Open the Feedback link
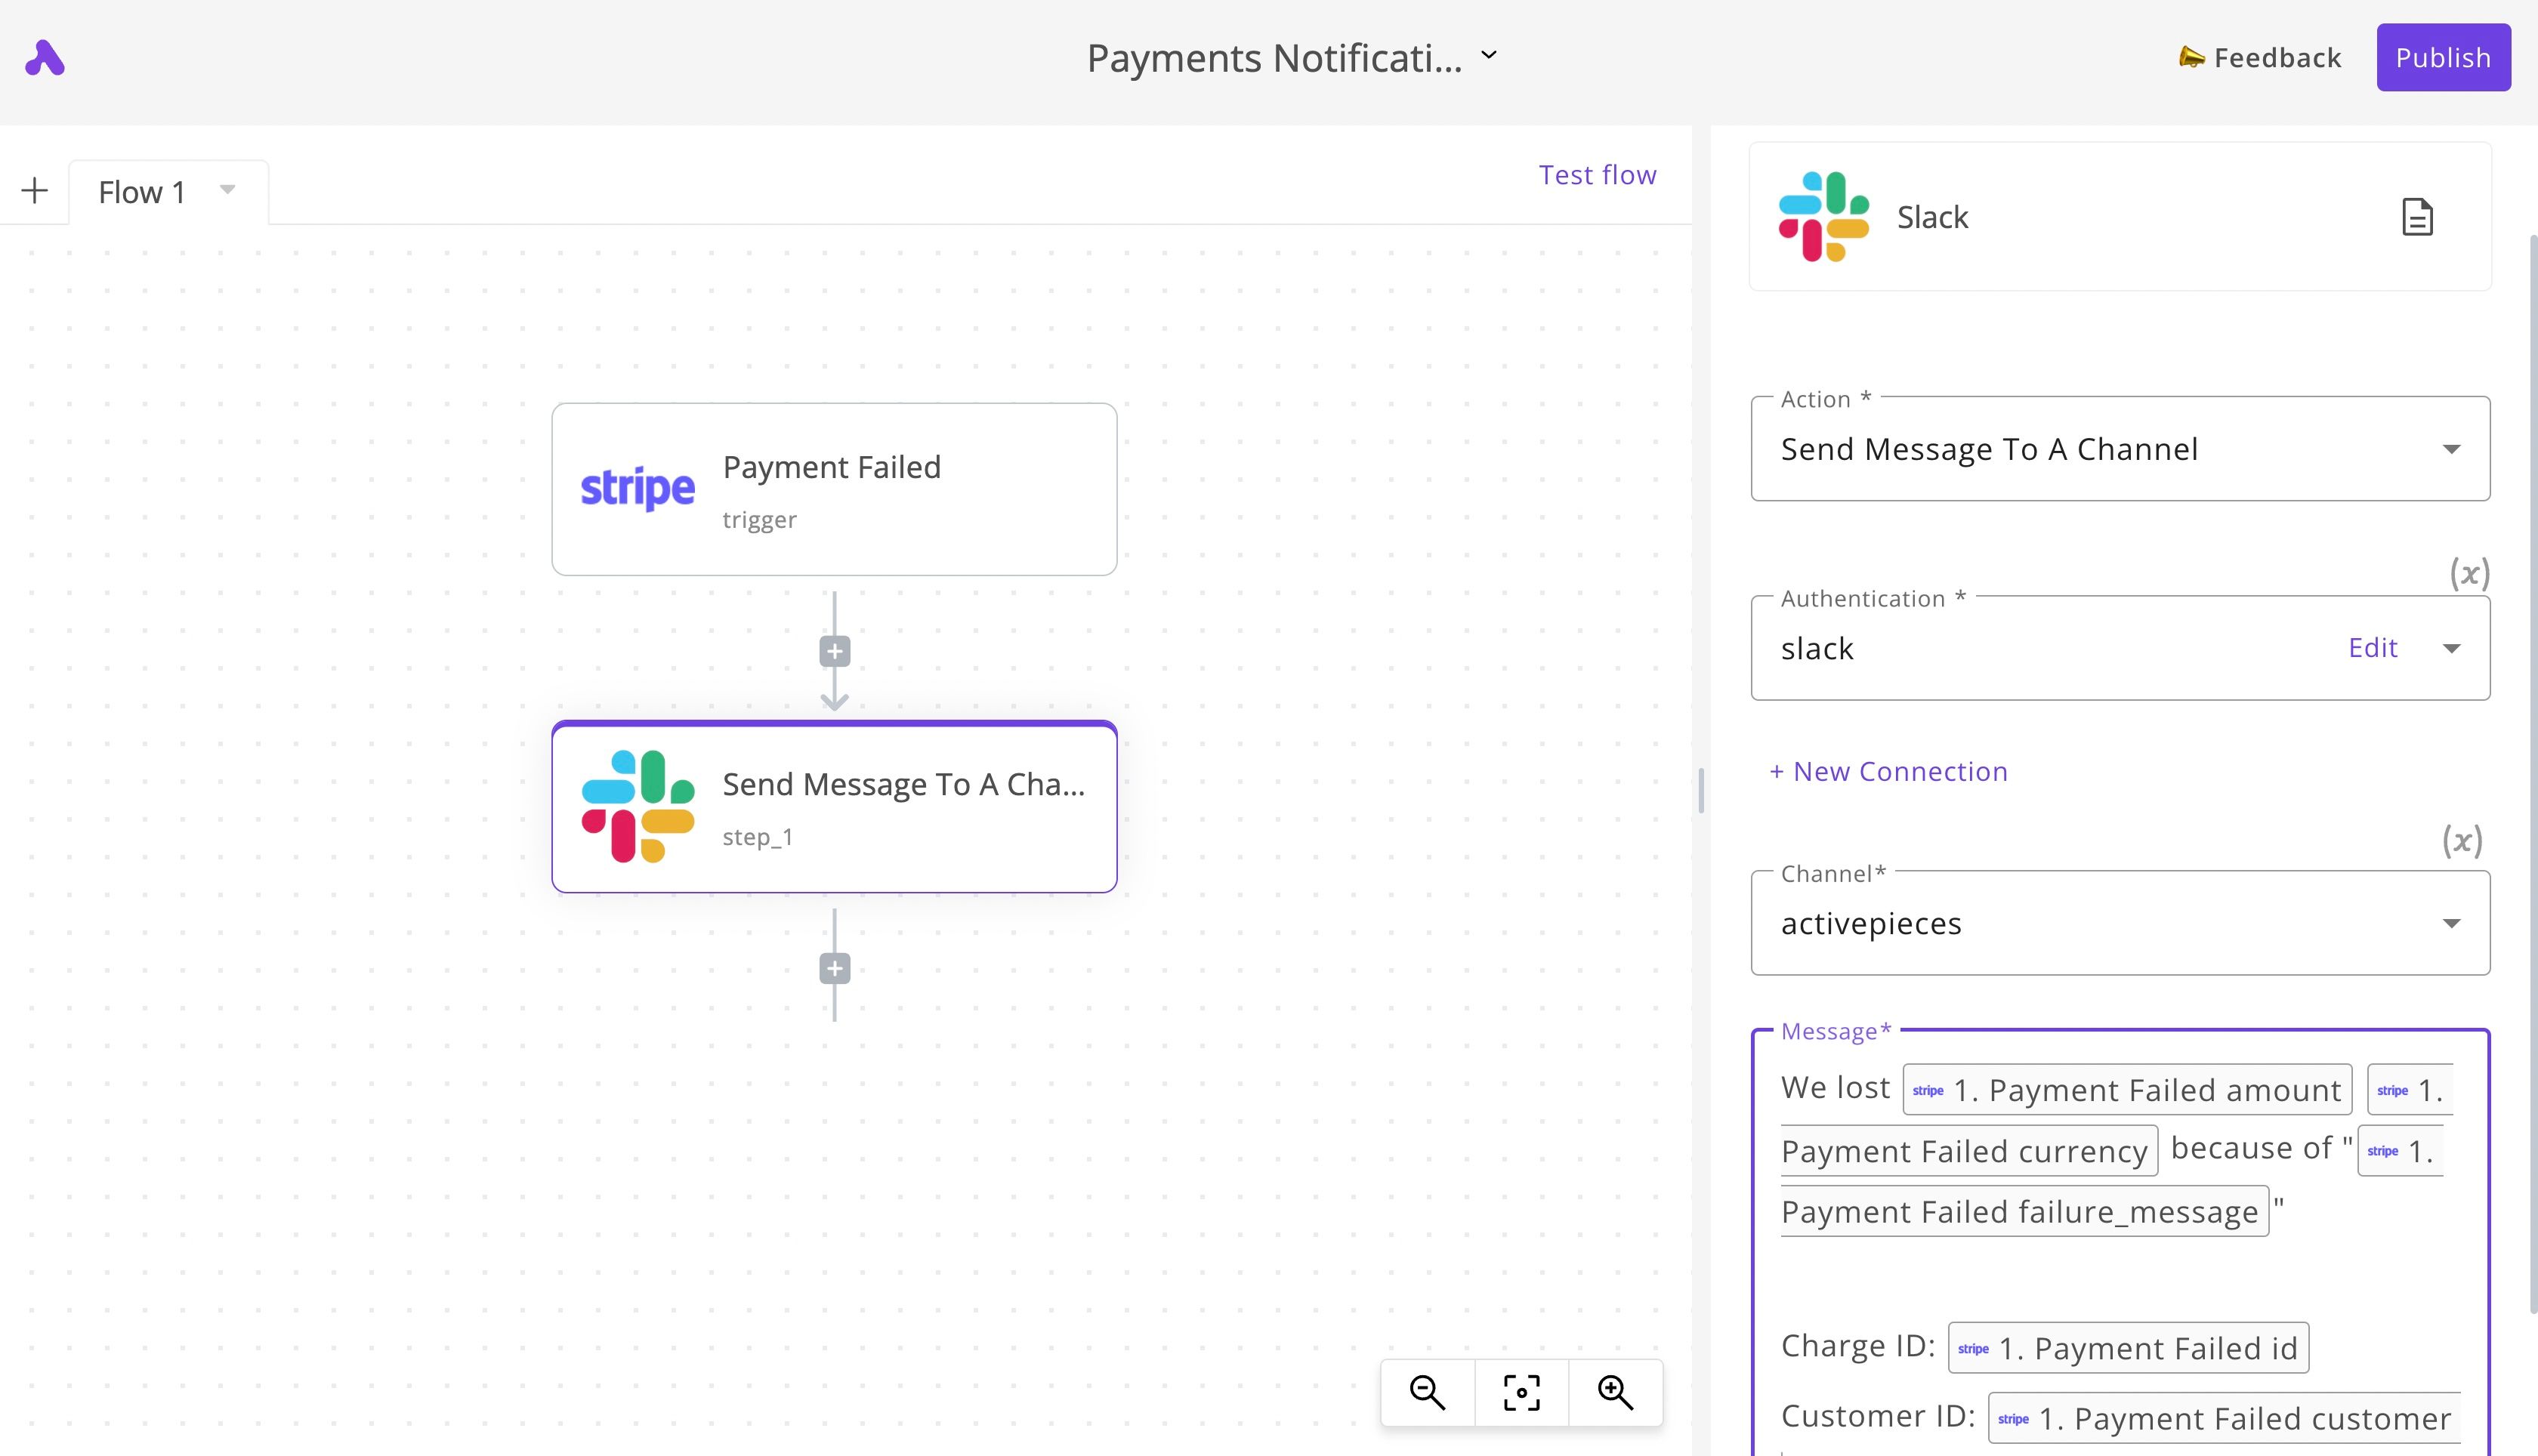This screenshot has width=2538, height=1456. 2260,58
